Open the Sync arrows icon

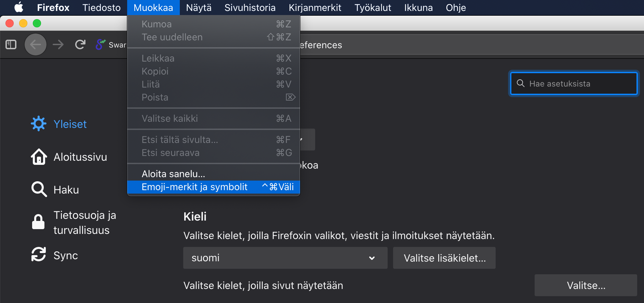click(39, 254)
